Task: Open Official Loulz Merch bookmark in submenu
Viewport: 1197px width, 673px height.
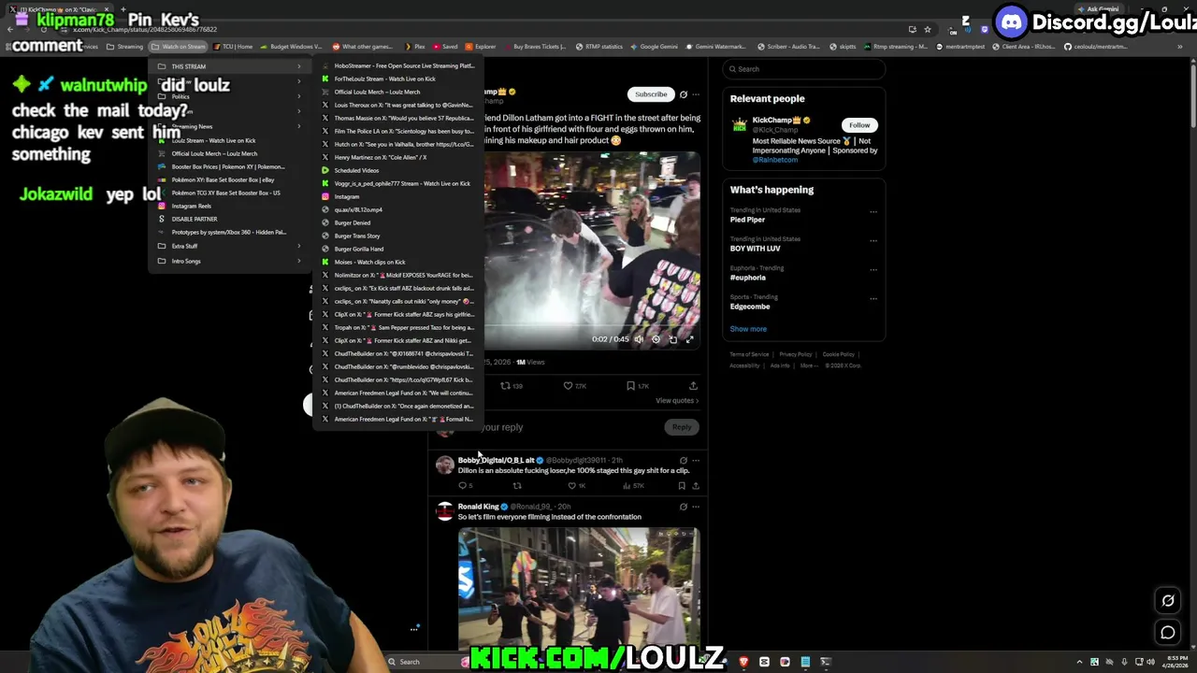Action: coord(397,92)
